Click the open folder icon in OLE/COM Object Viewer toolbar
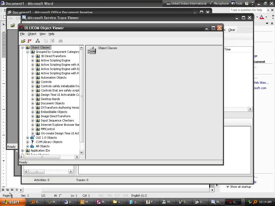275x206 pixels. click(23, 41)
